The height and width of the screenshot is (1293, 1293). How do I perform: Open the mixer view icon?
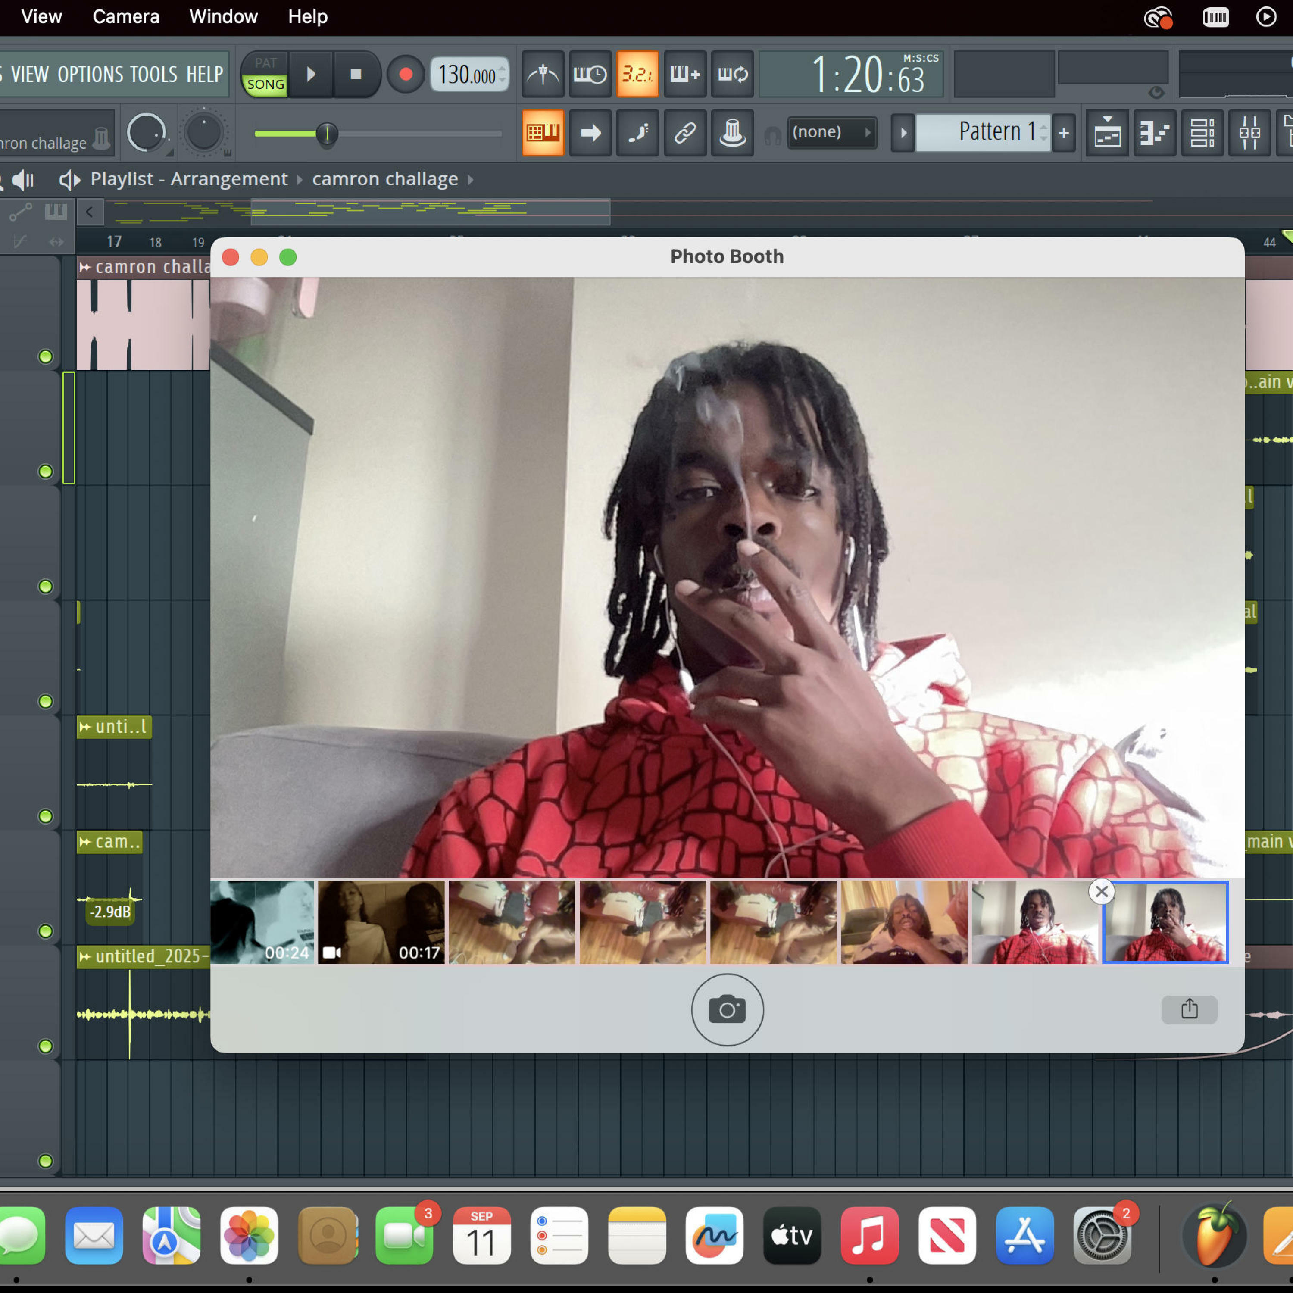pos(1249,132)
